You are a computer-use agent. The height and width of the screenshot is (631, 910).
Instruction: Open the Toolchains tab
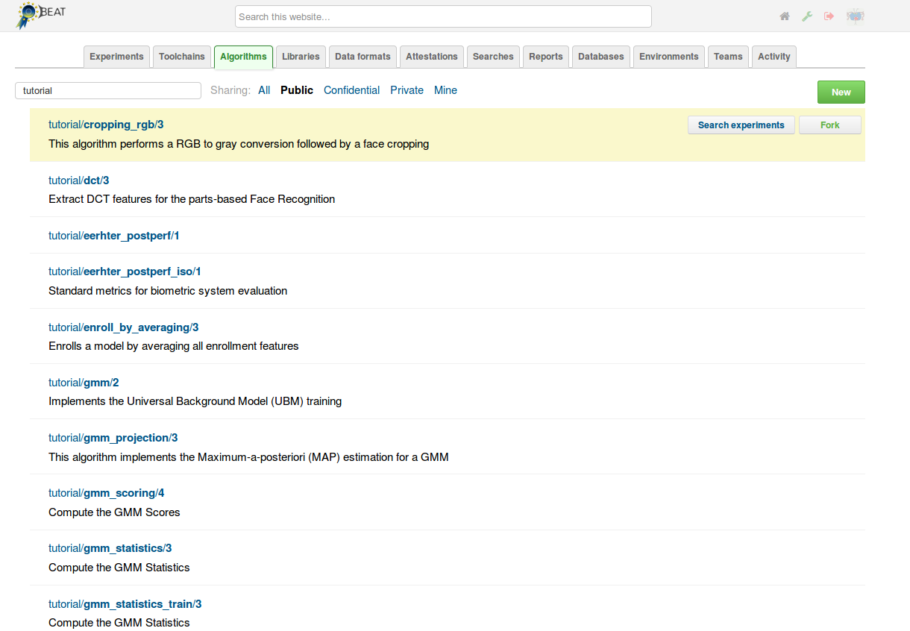click(181, 57)
